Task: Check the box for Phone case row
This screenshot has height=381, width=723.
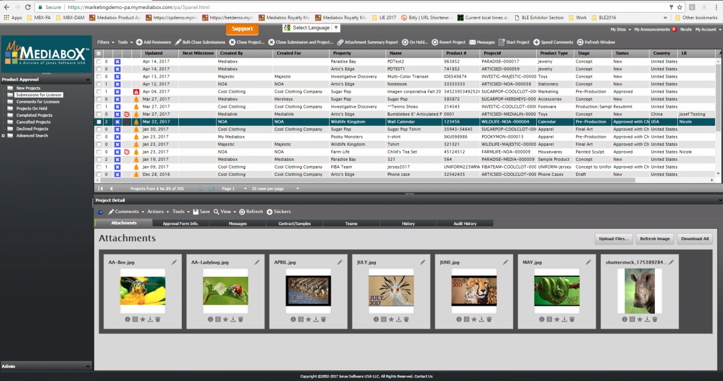Action: click(x=99, y=175)
